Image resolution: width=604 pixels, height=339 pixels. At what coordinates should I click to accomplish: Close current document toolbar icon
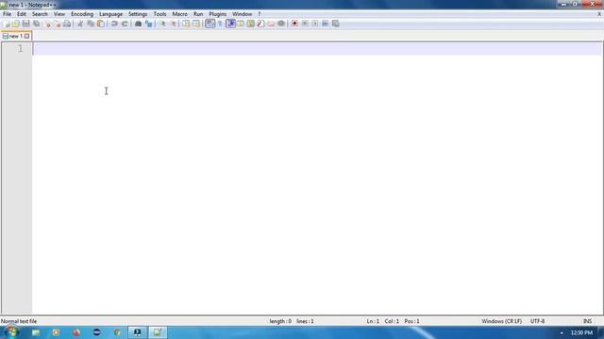(47, 24)
